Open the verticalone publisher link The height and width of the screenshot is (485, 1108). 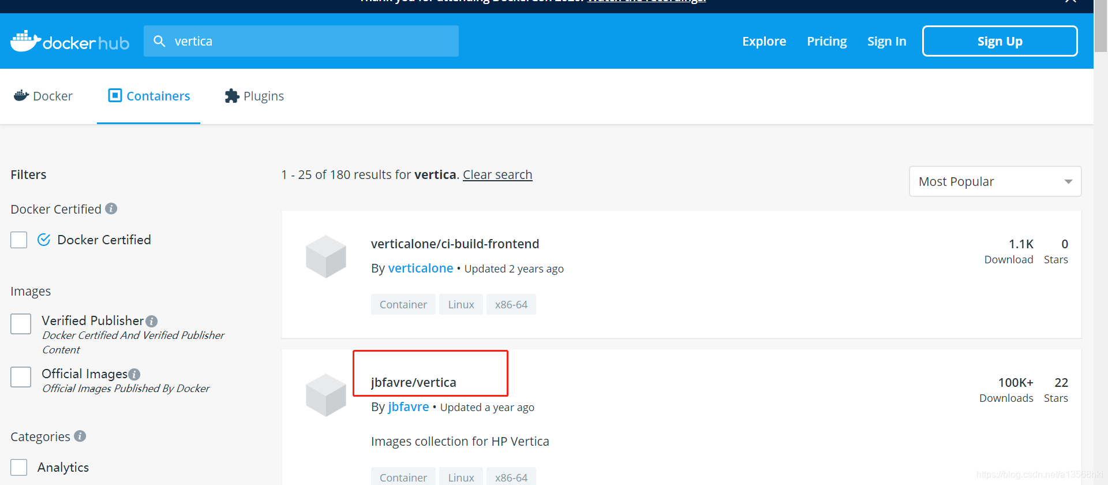421,268
